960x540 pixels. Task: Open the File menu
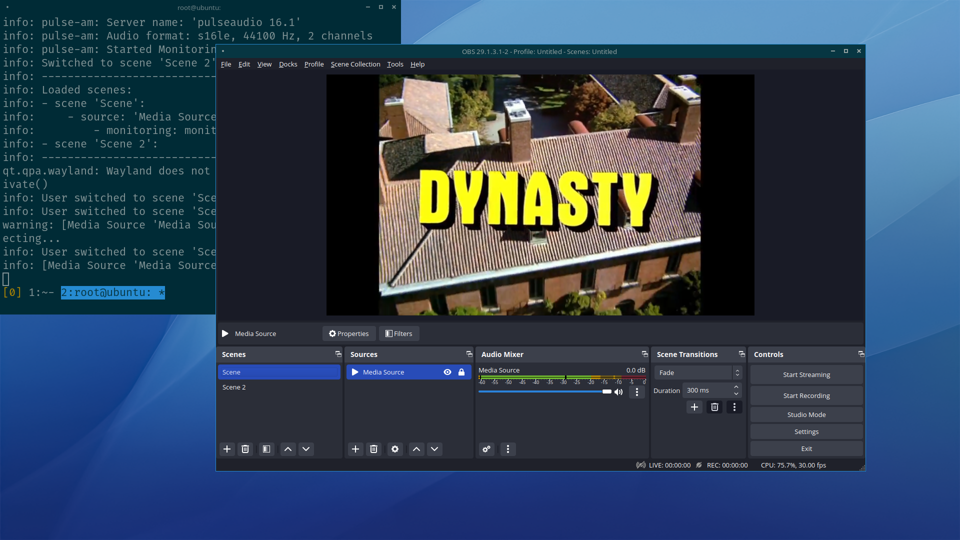226,64
